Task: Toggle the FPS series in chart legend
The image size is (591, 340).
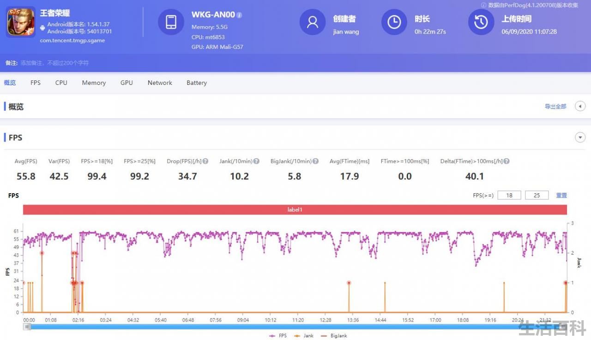Action: (x=277, y=336)
